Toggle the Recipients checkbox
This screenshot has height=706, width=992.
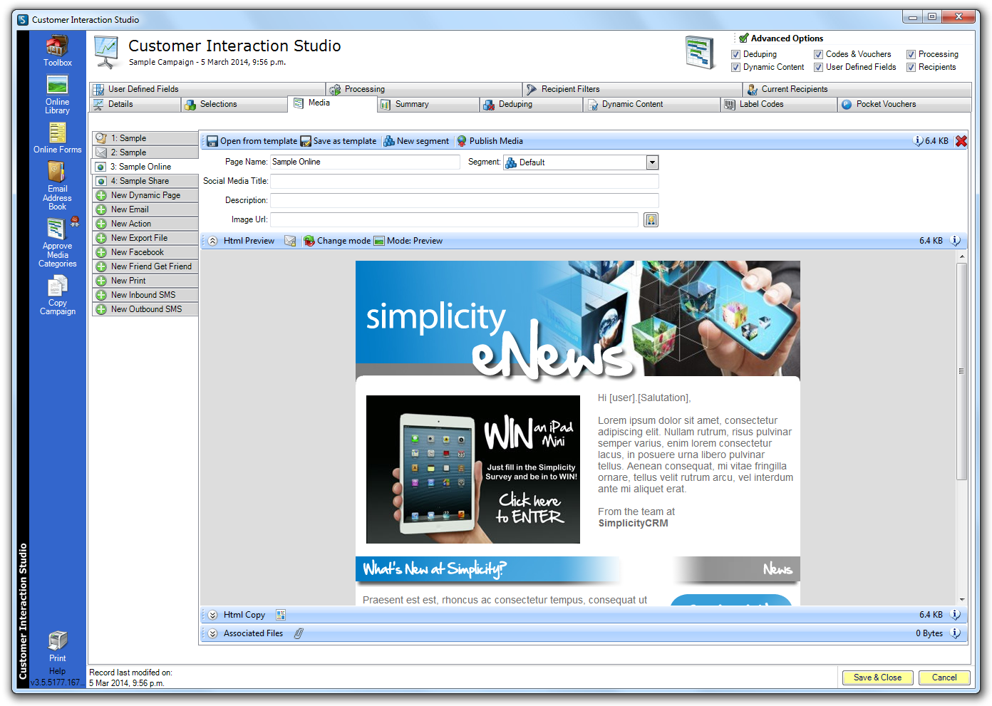[911, 68]
